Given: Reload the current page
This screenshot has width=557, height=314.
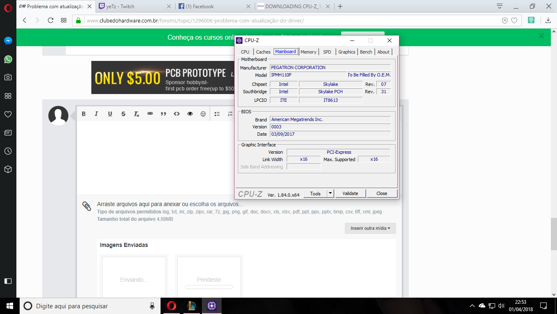Looking at the screenshot, I should tap(51, 20).
